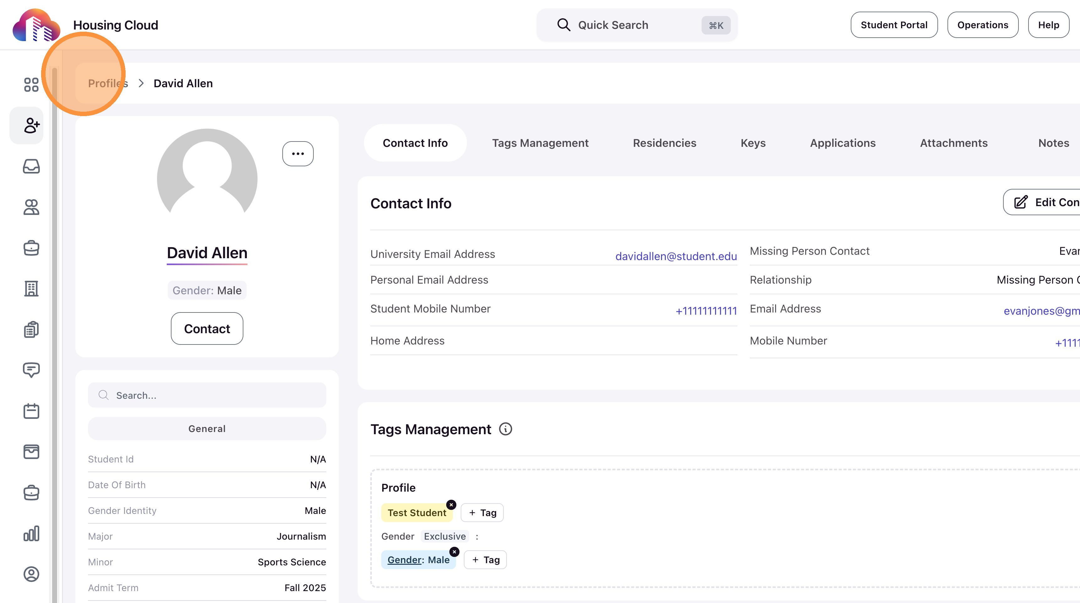Open the three-dots profile options menu
Viewport: 1080px width, 603px height.
point(298,154)
